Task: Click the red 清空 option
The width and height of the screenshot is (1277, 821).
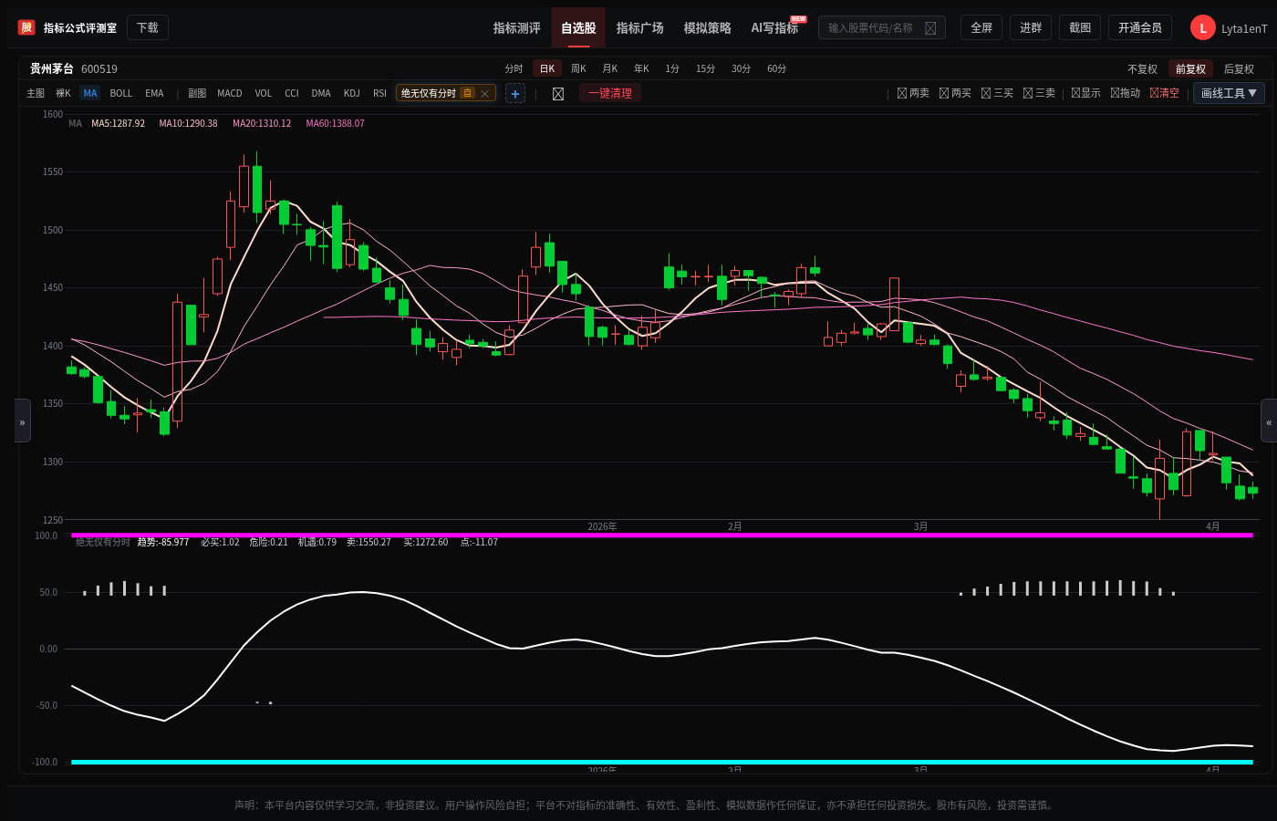Action: click(x=1165, y=93)
